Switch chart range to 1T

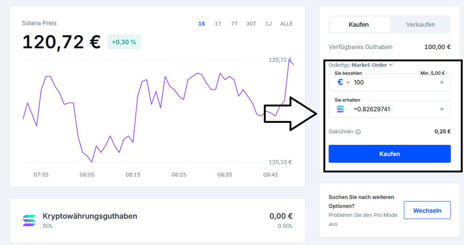point(218,24)
